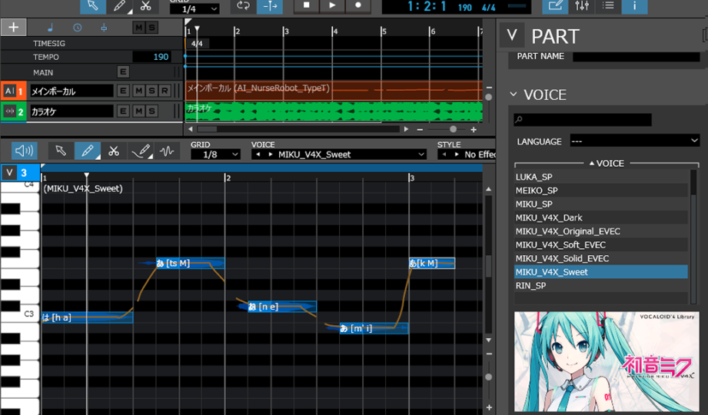Open the mixer panel icon
Image resolution: width=708 pixels, height=415 pixels.
tap(582, 6)
